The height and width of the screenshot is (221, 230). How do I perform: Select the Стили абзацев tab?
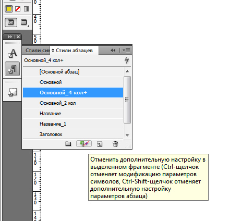click(74, 51)
